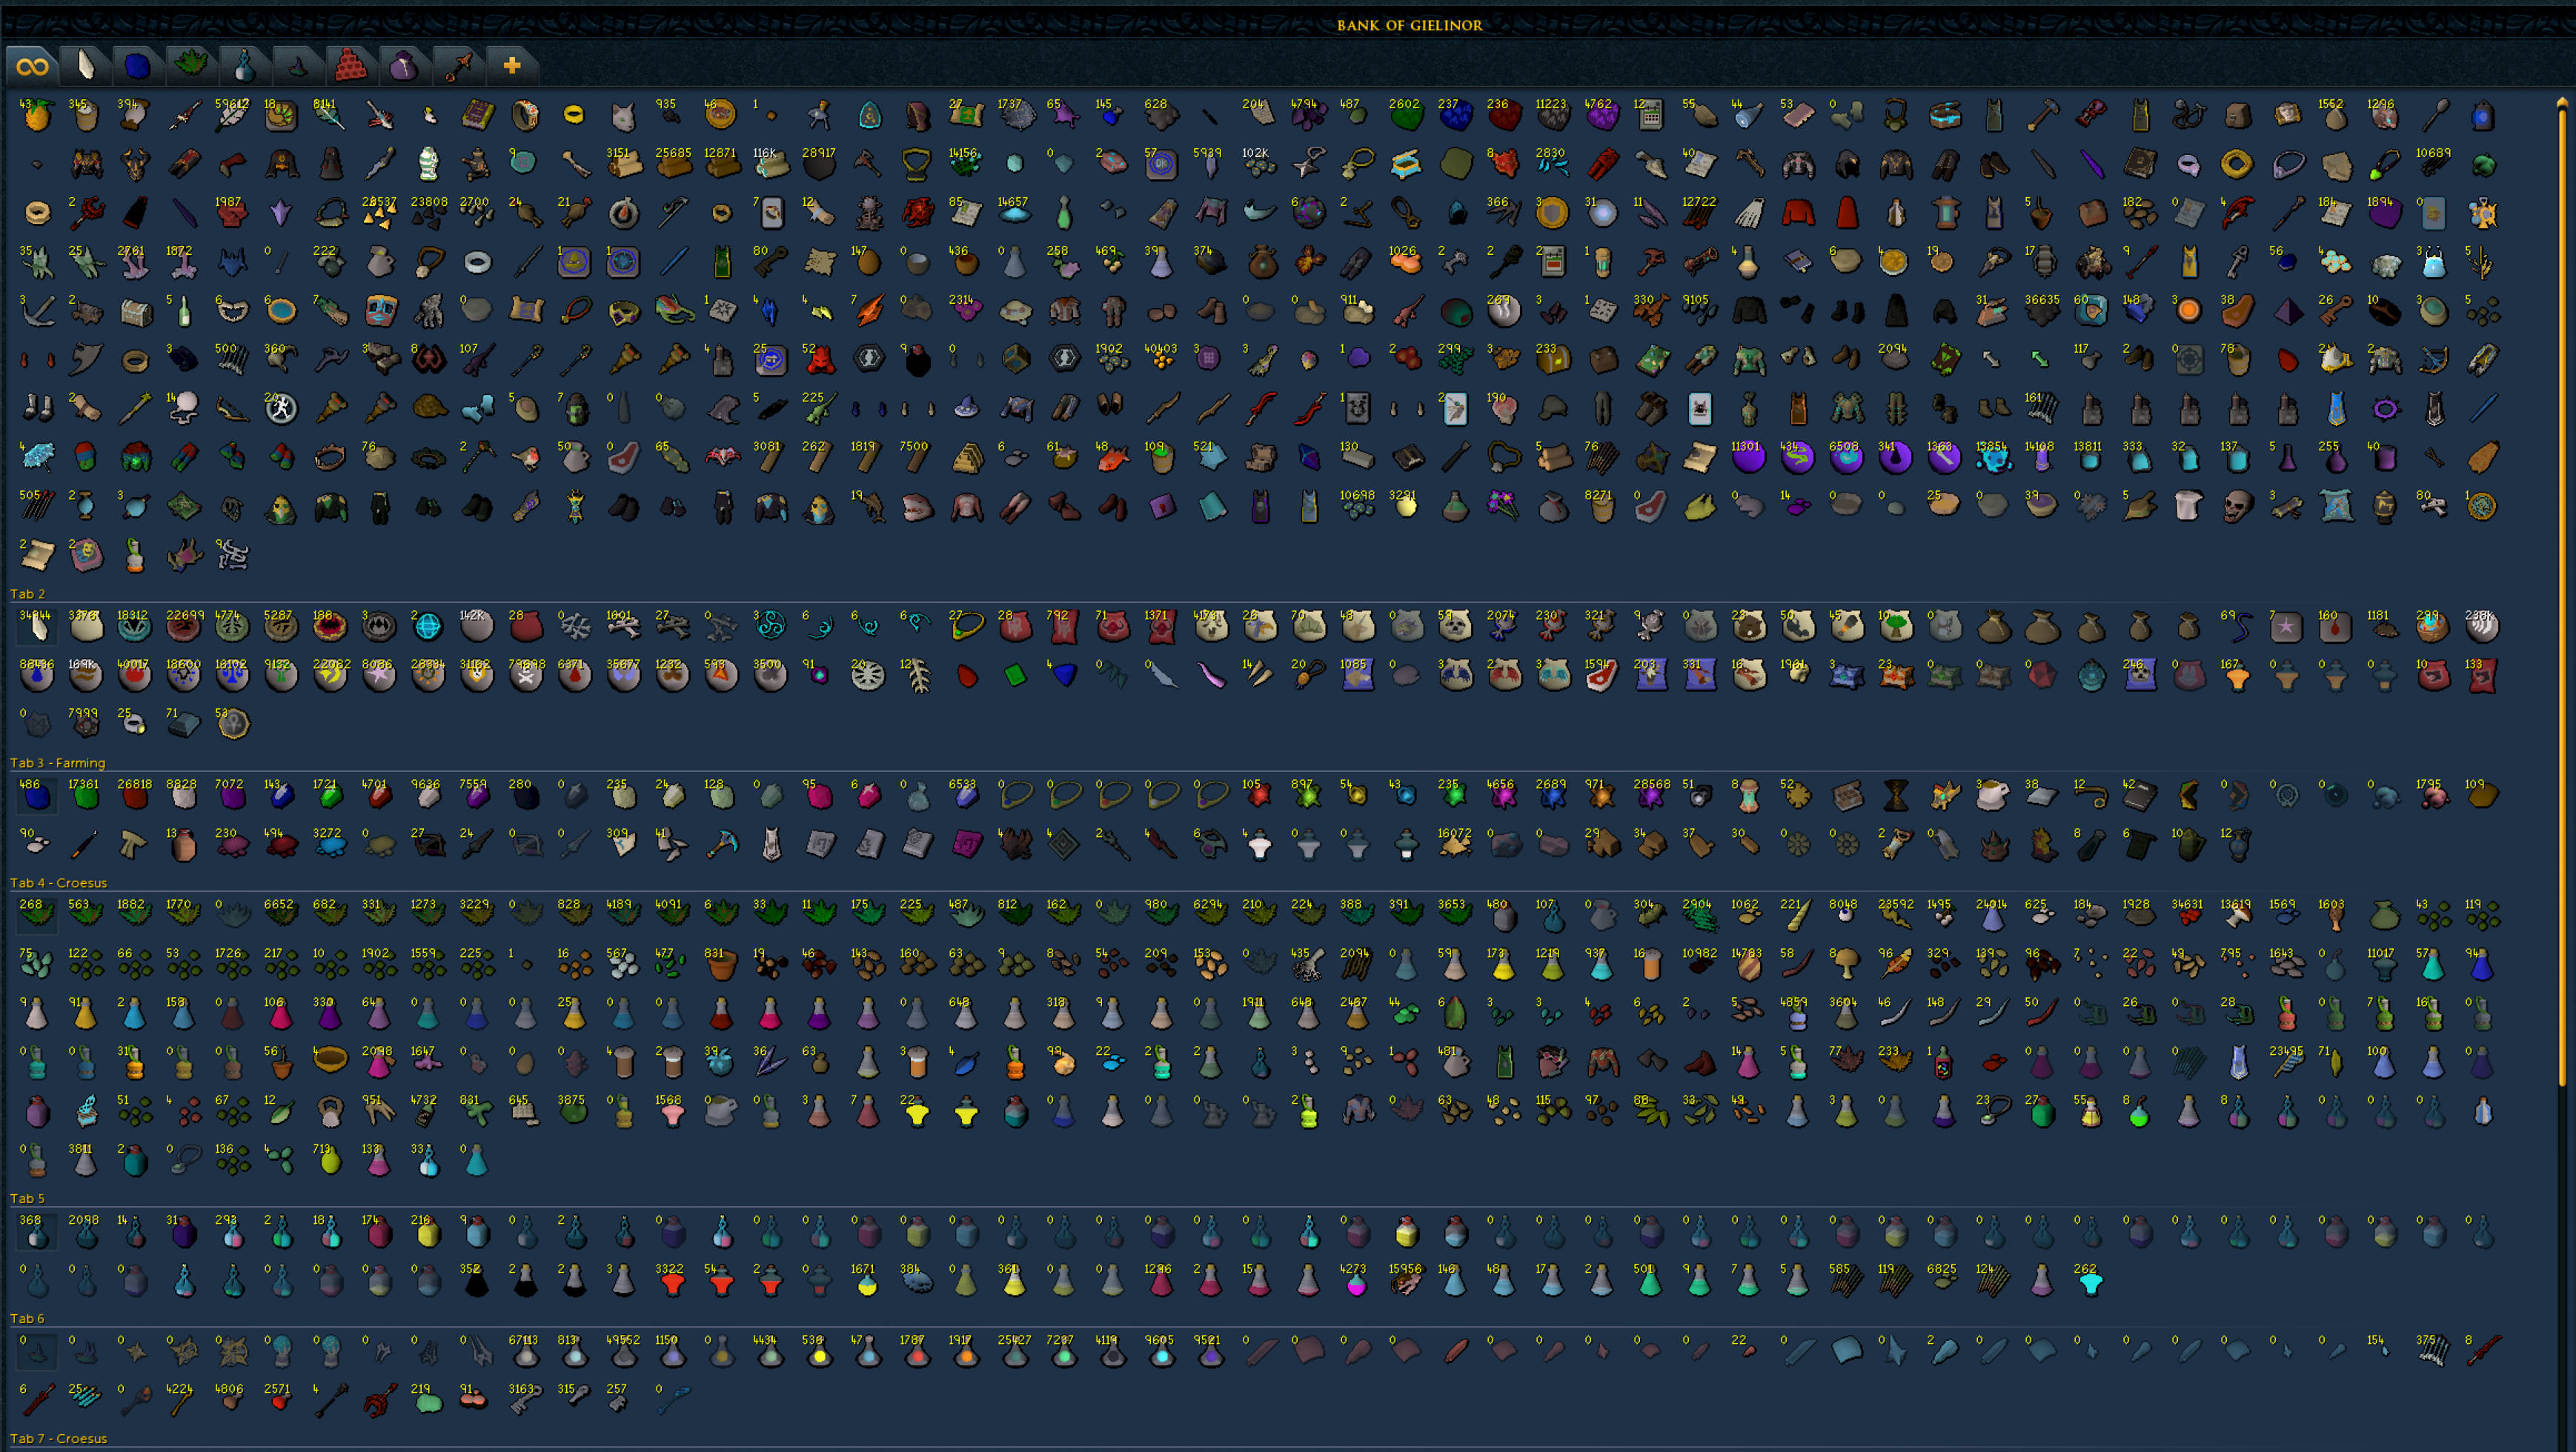Image resolution: width=2576 pixels, height=1452 pixels.
Task: Select the ankh coin stack of 53
Action: coord(232,725)
